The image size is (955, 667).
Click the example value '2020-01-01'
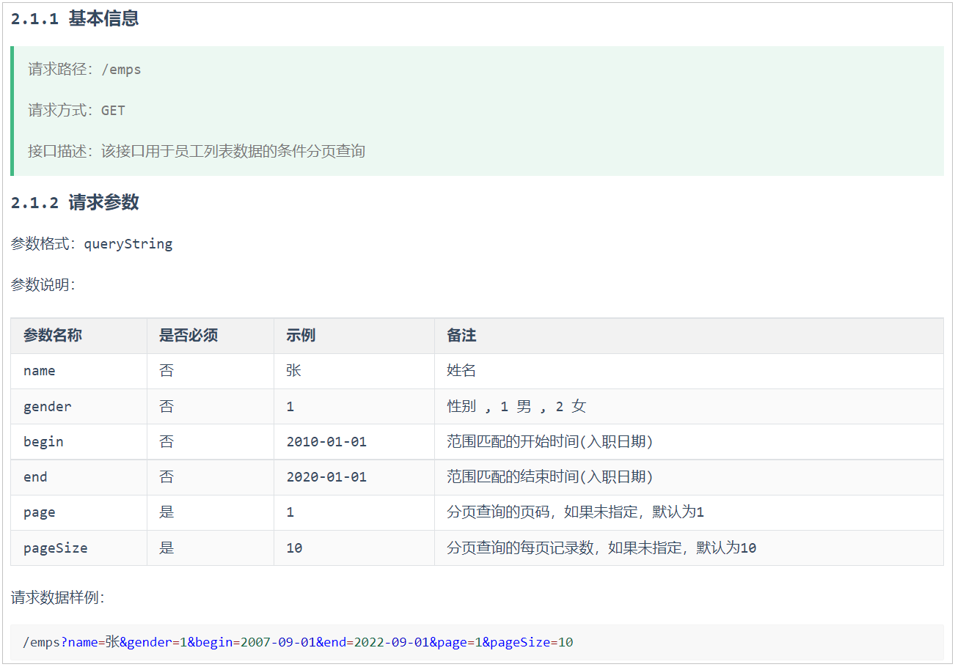tap(326, 477)
